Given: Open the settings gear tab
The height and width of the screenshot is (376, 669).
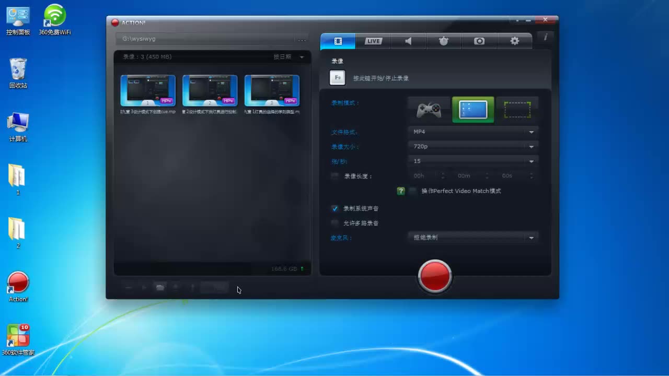Looking at the screenshot, I should 514,41.
